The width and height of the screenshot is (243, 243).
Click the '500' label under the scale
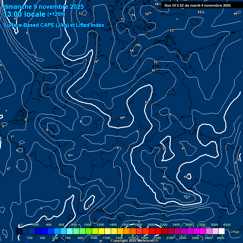[55, 238]
